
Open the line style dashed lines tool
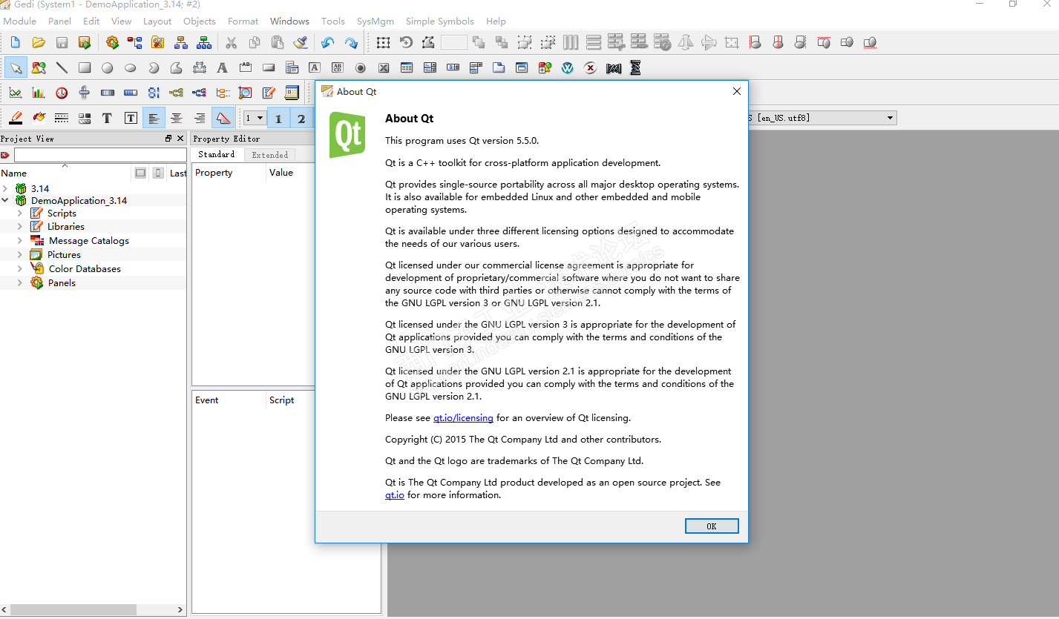tap(62, 118)
